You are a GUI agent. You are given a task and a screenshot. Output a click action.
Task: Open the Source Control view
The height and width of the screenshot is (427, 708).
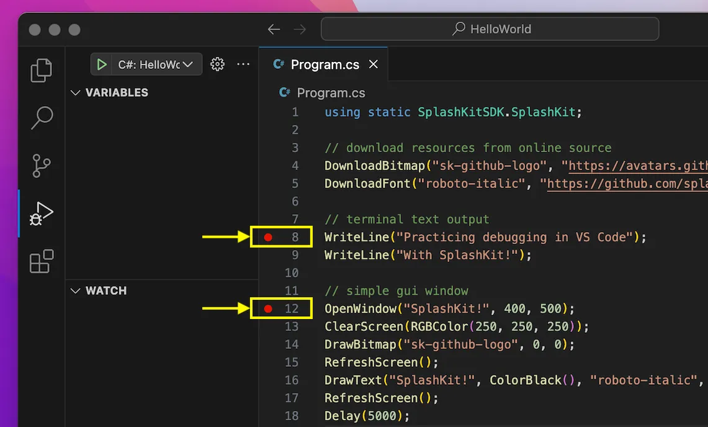tap(41, 166)
